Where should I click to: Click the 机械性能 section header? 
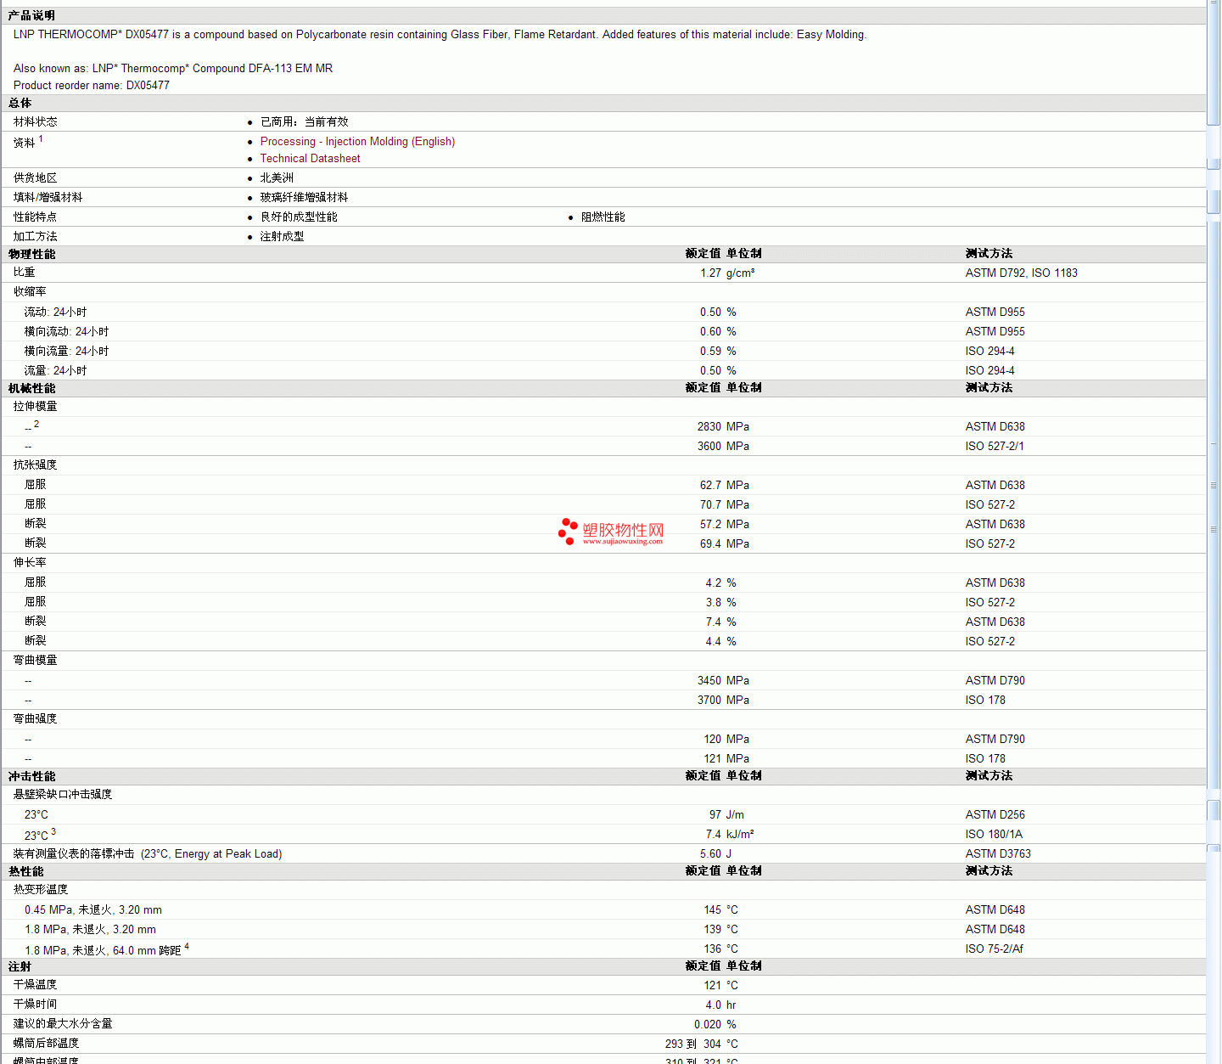coord(31,389)
